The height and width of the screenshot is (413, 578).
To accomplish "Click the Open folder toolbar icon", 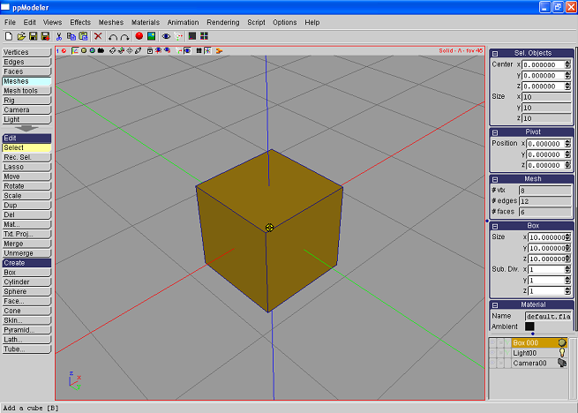I will 21,36.
